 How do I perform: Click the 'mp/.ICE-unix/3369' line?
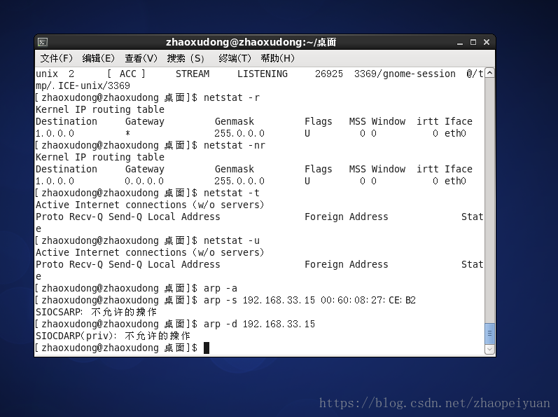(x=83, y=86)
